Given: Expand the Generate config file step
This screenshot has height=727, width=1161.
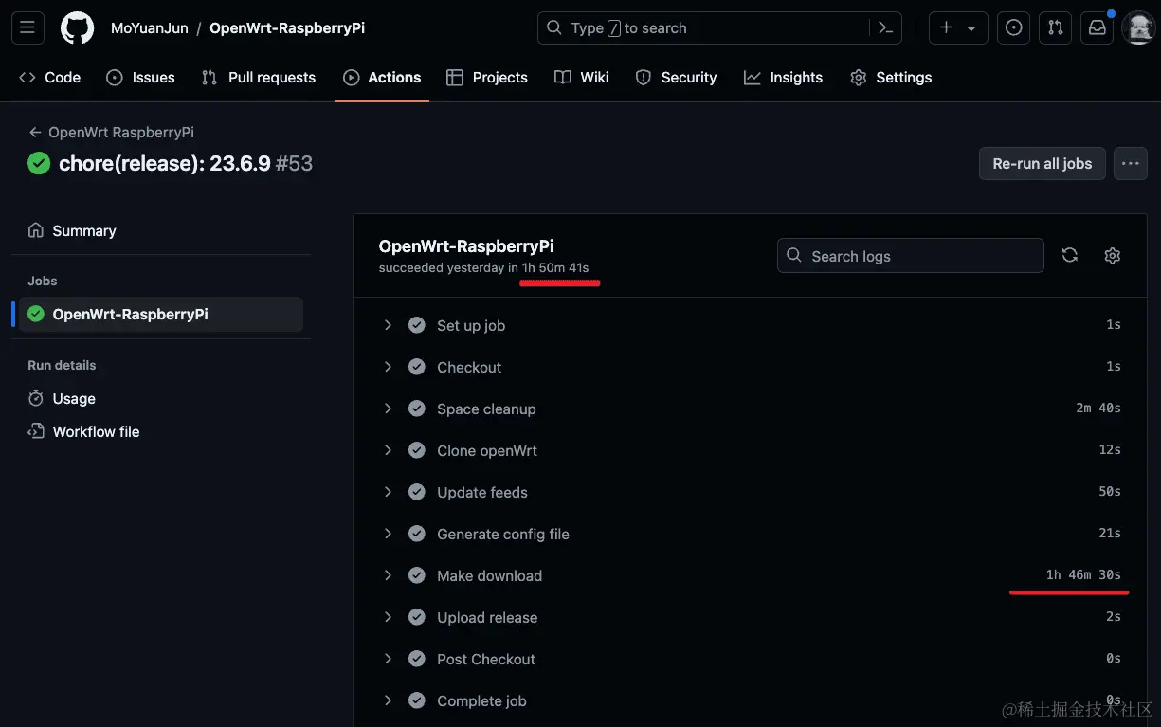Looking at the screenshot, I should 388,534.
